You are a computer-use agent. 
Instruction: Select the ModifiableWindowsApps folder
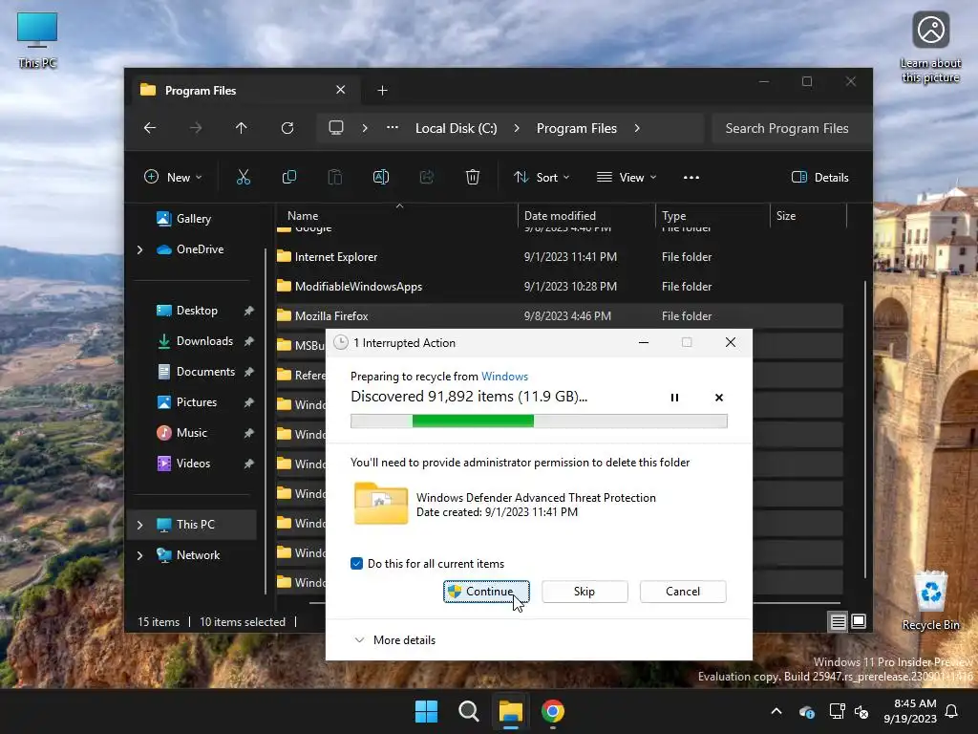click(560, 287)
